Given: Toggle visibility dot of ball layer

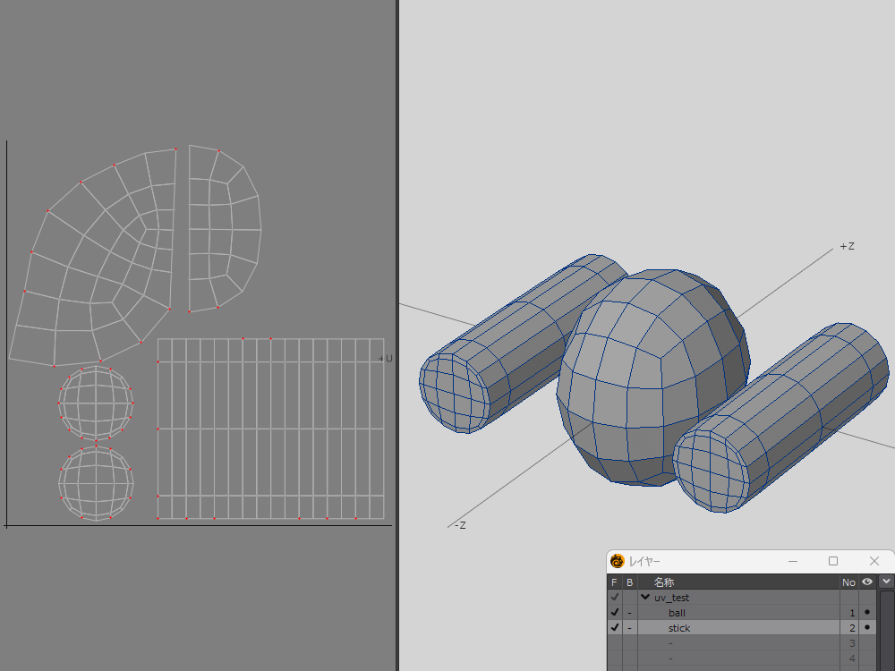Looking at the screenshot, I should [x=867, y=613].
